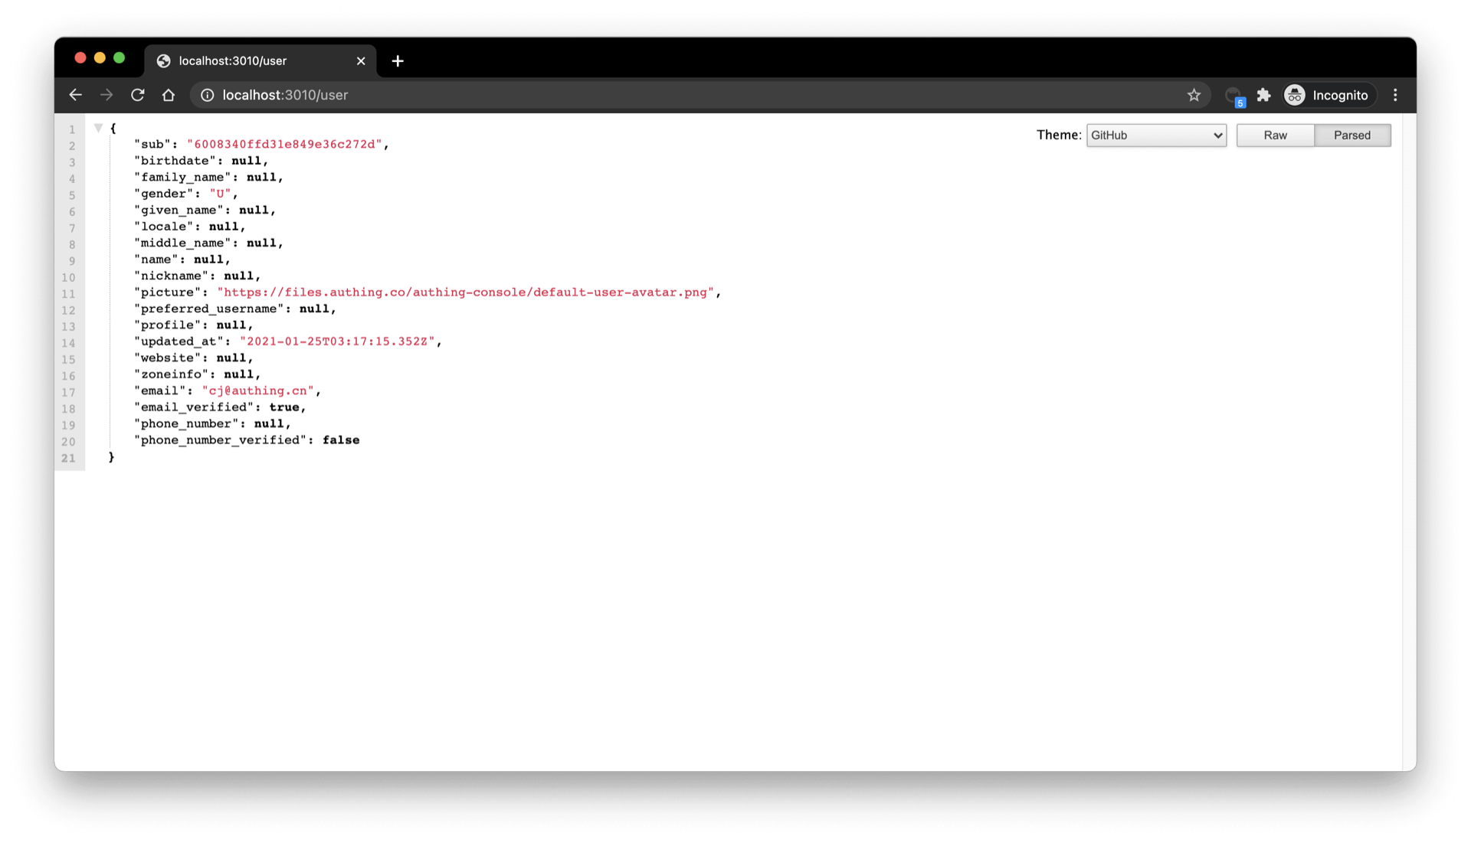Click the browser back arrow
Image resolution: width=1471 pixels, height=843 pixels.
tap(75, 95)
